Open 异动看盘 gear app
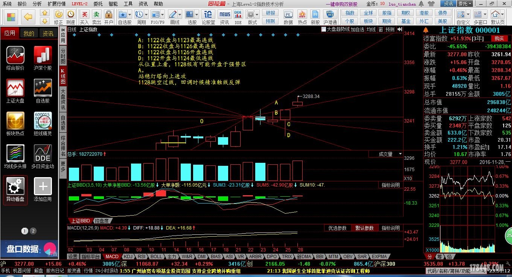The height and width of the screenshot is (277, 512). (x=15, y=190)
